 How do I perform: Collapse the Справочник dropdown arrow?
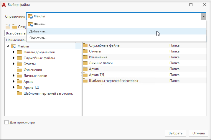tap(204, 16)
